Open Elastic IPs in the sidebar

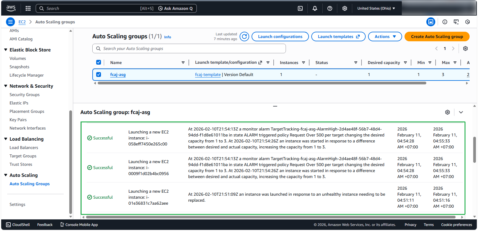(19, 103)
